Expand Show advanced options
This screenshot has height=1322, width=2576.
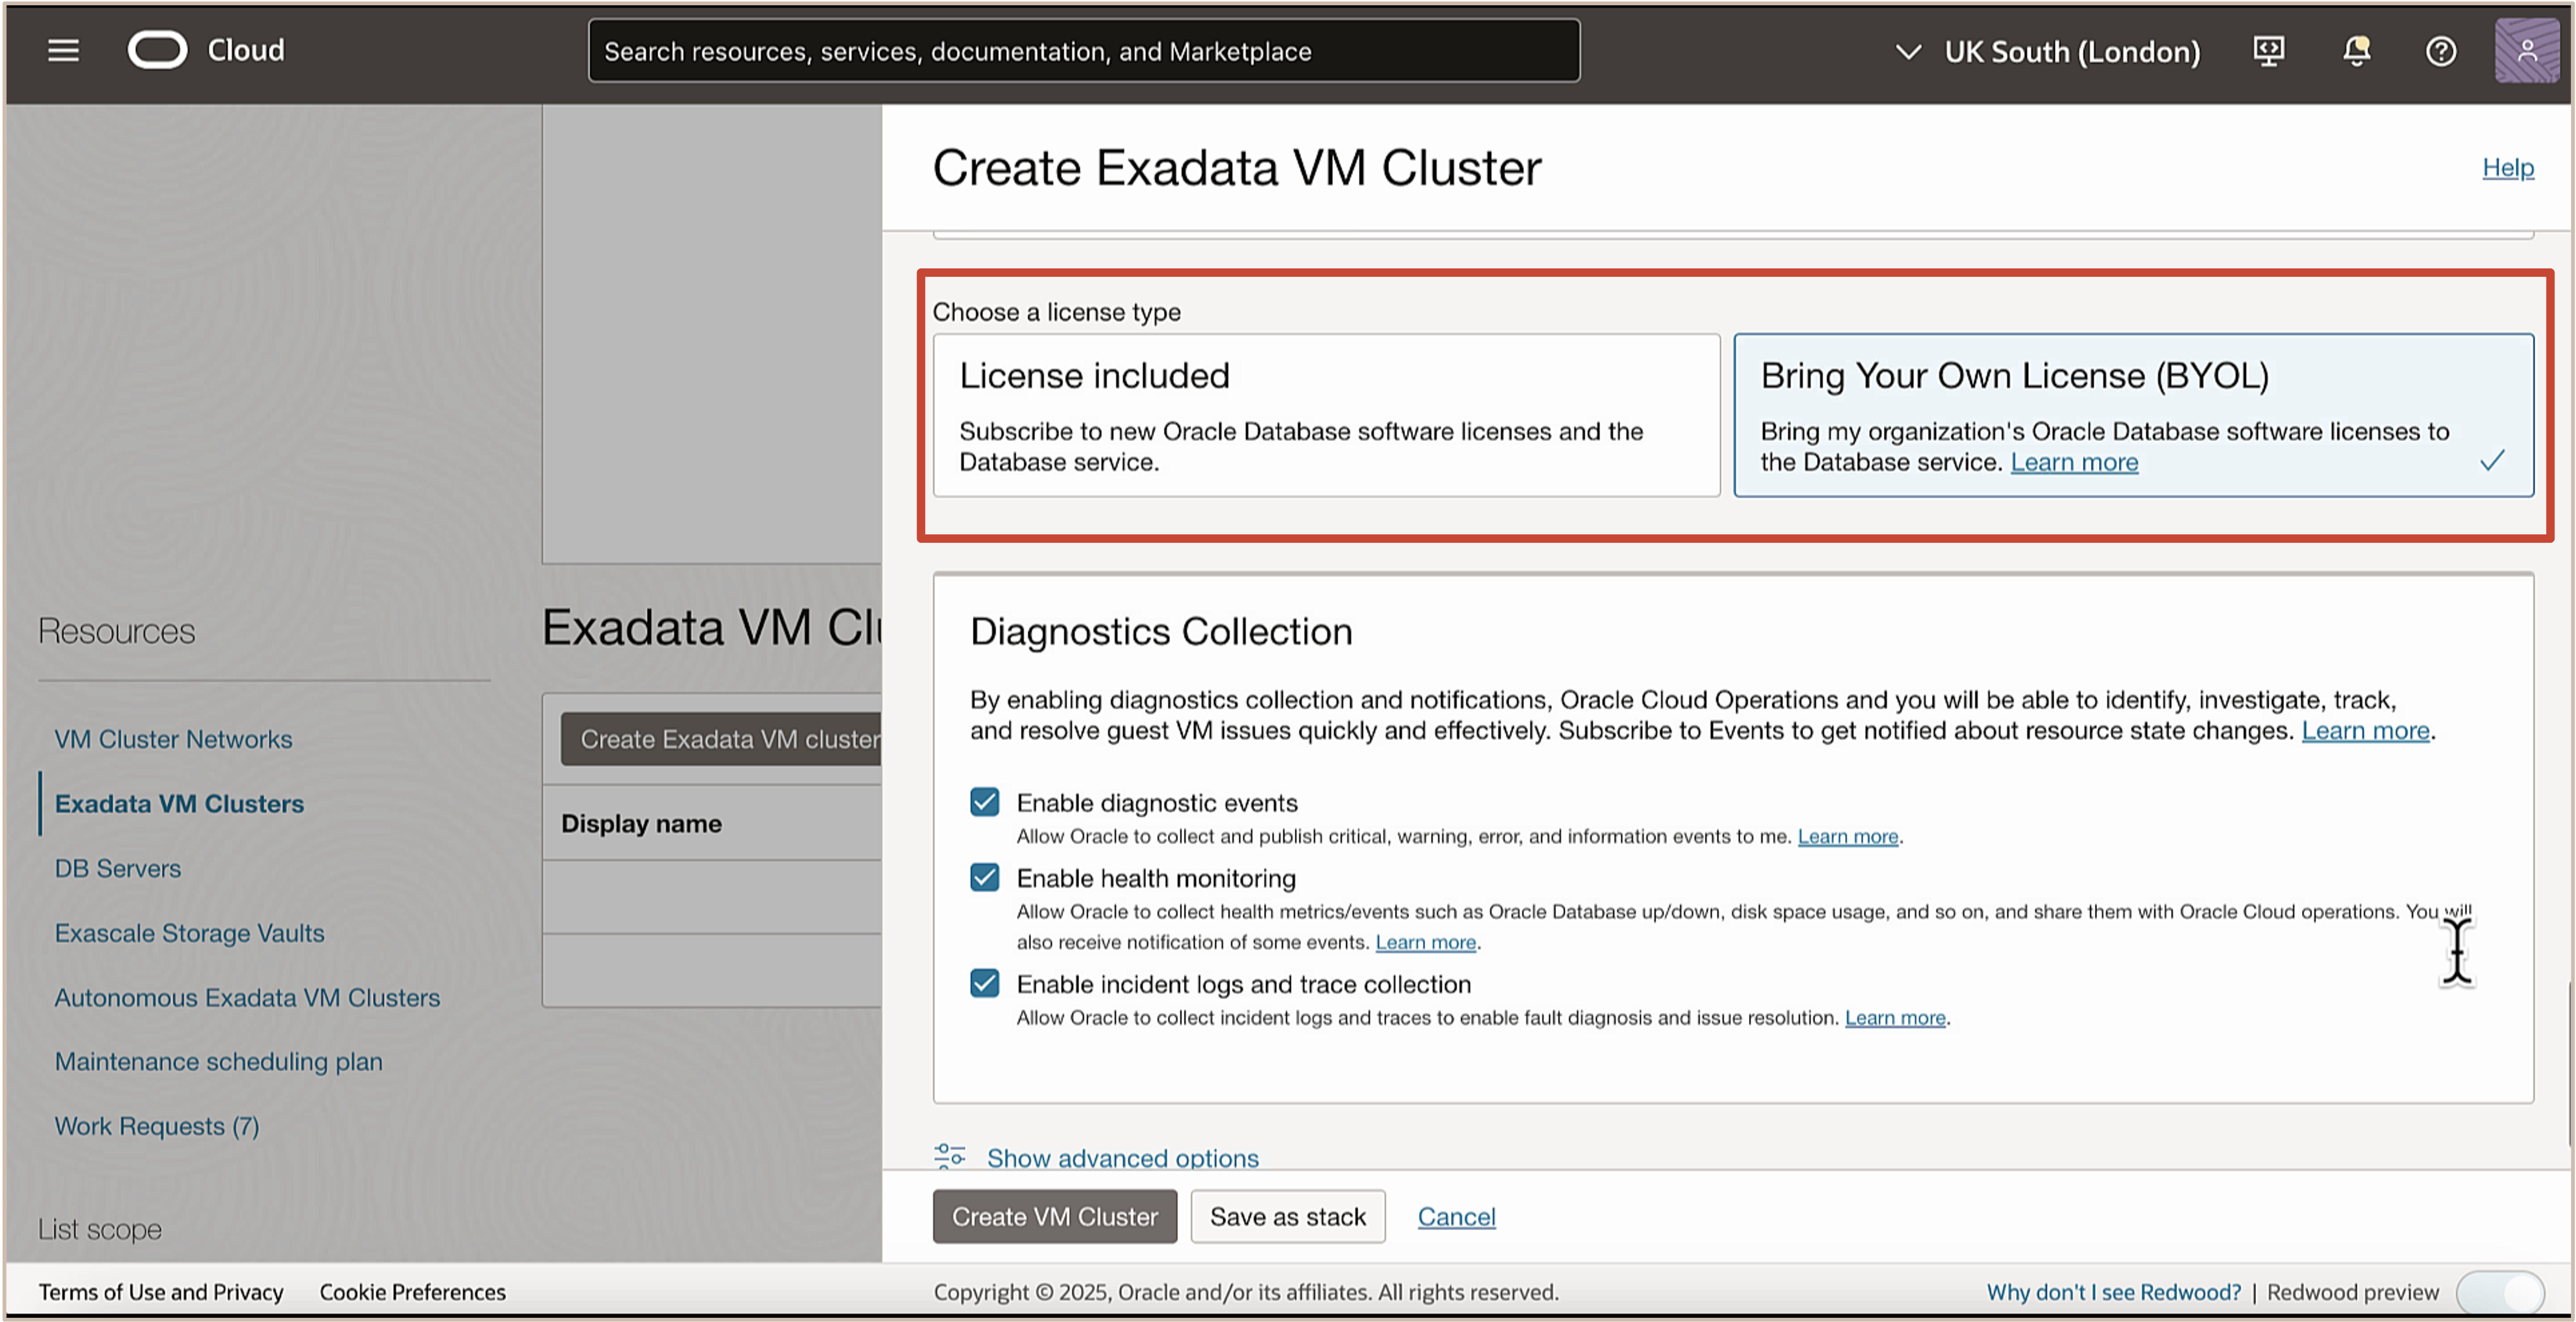(x=1122, y=1157)
